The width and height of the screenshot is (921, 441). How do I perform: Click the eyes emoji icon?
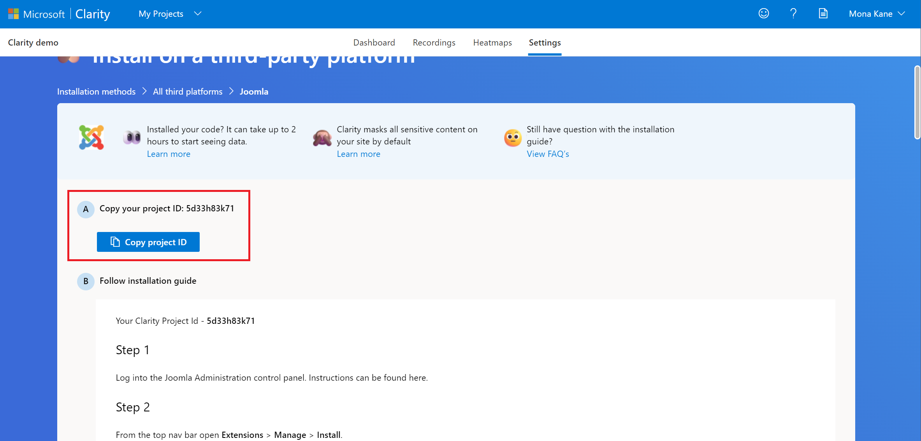point(132,137)
